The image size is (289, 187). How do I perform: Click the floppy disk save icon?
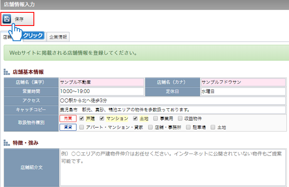[7, 19]
